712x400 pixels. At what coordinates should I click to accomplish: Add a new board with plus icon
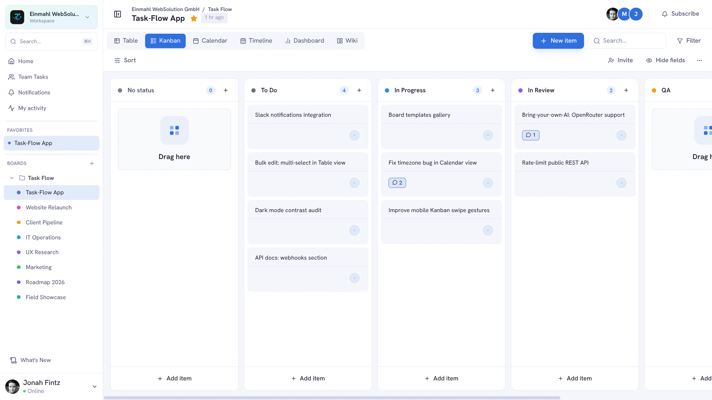[x=92, y=163]
